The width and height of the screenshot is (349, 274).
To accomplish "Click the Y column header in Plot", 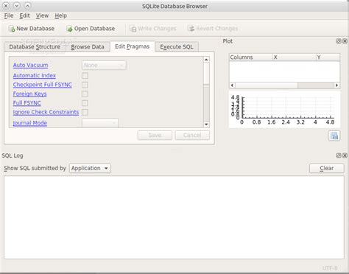I will 328,57.
